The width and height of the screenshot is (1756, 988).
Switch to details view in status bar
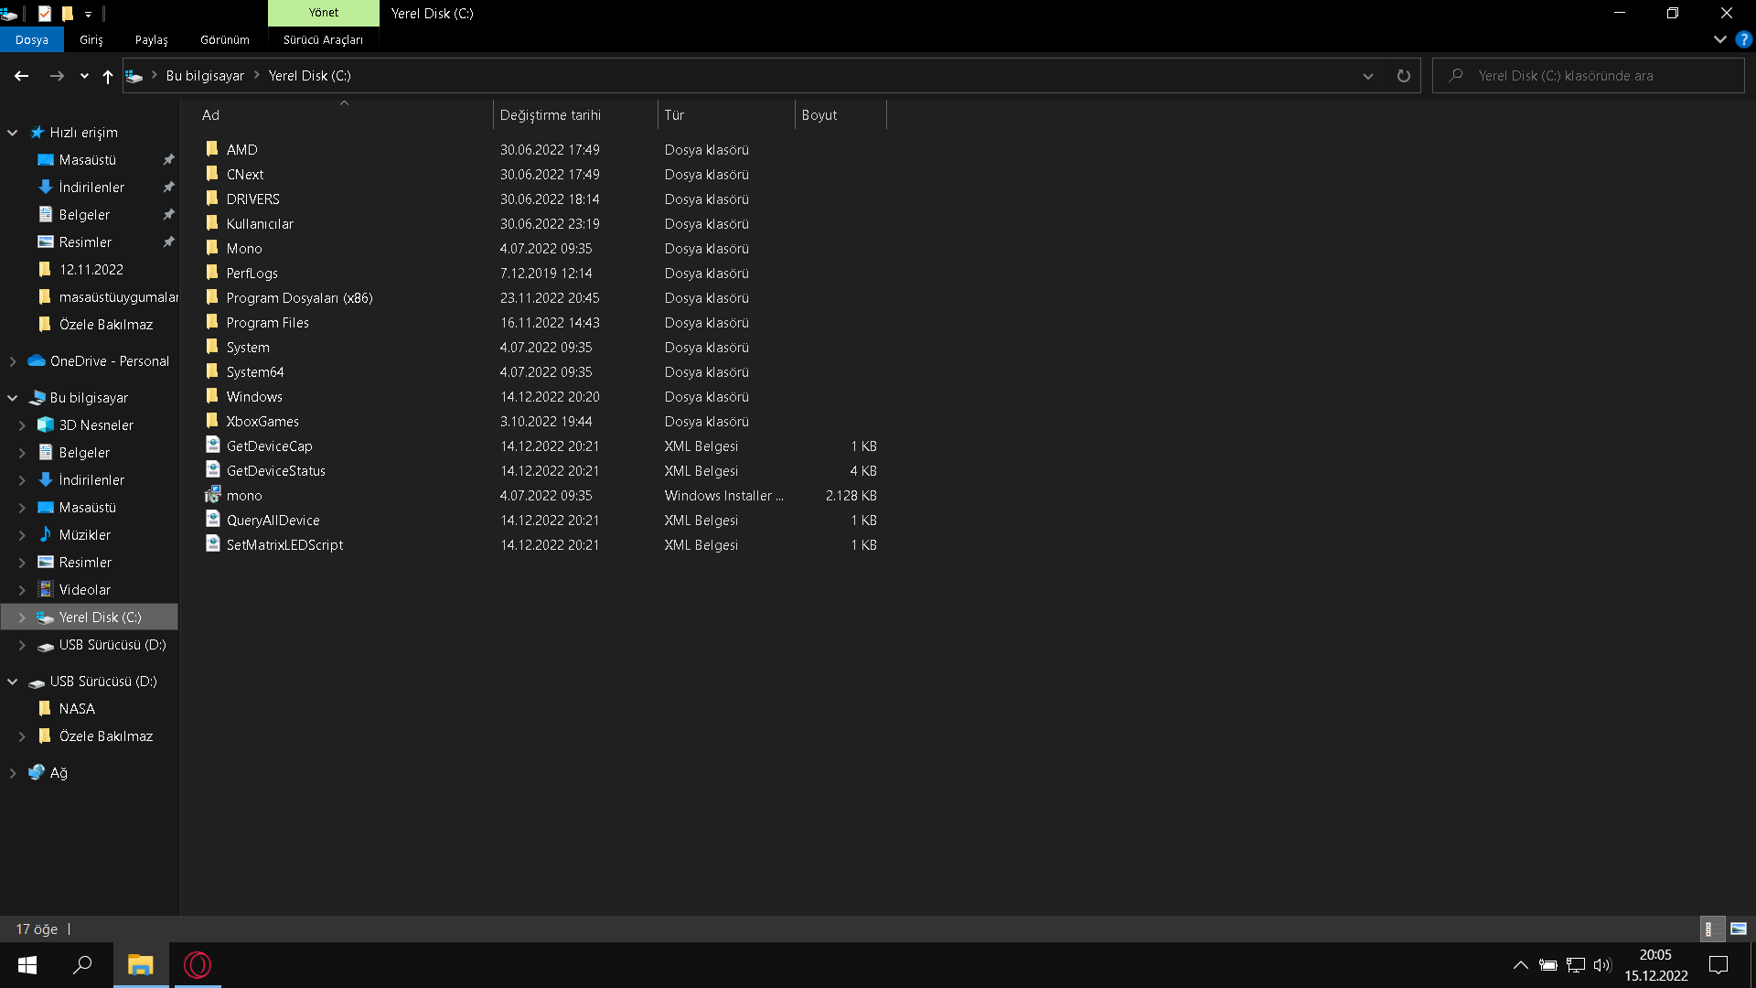pyautogui.click(x=1710, y=929)
